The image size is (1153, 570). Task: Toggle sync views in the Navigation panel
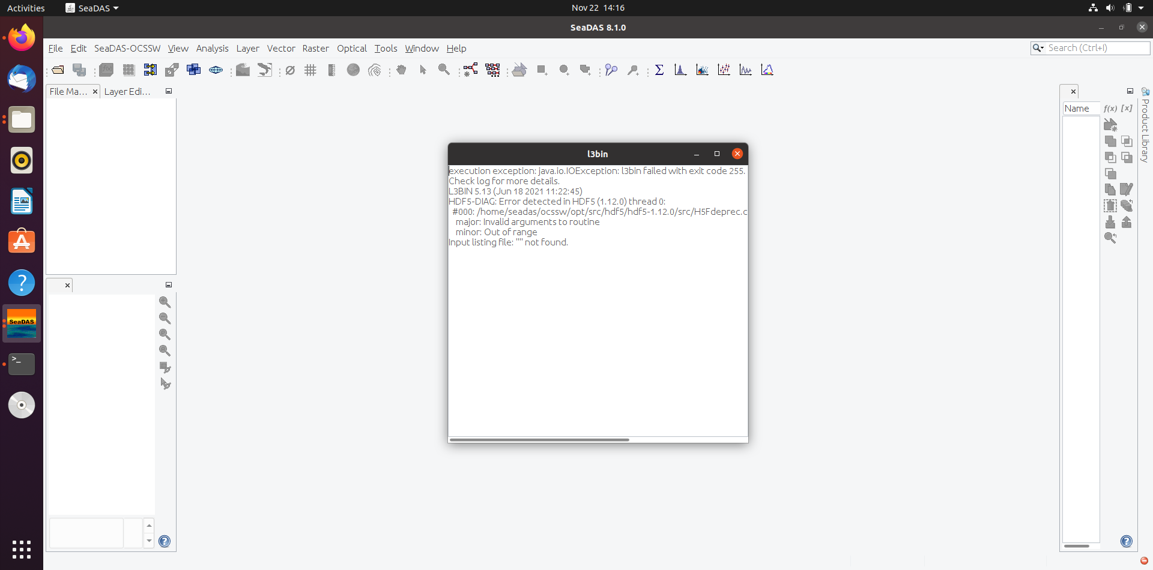165,367
